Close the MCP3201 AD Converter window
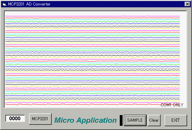The width and height of the screenshot is (192, 130). coord(187,4)
